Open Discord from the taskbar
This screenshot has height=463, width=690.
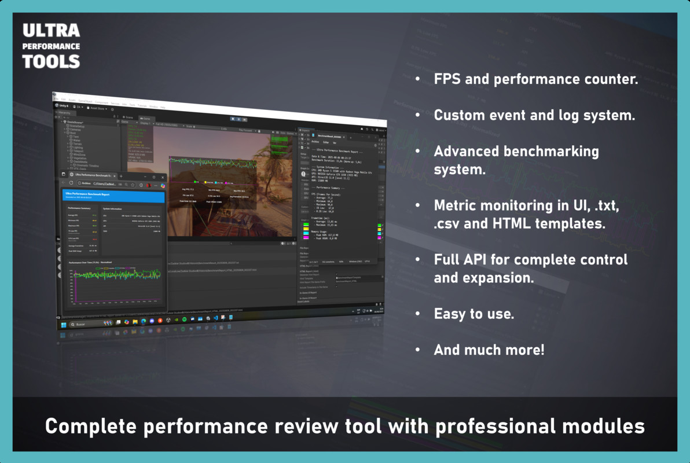point(152,321)
